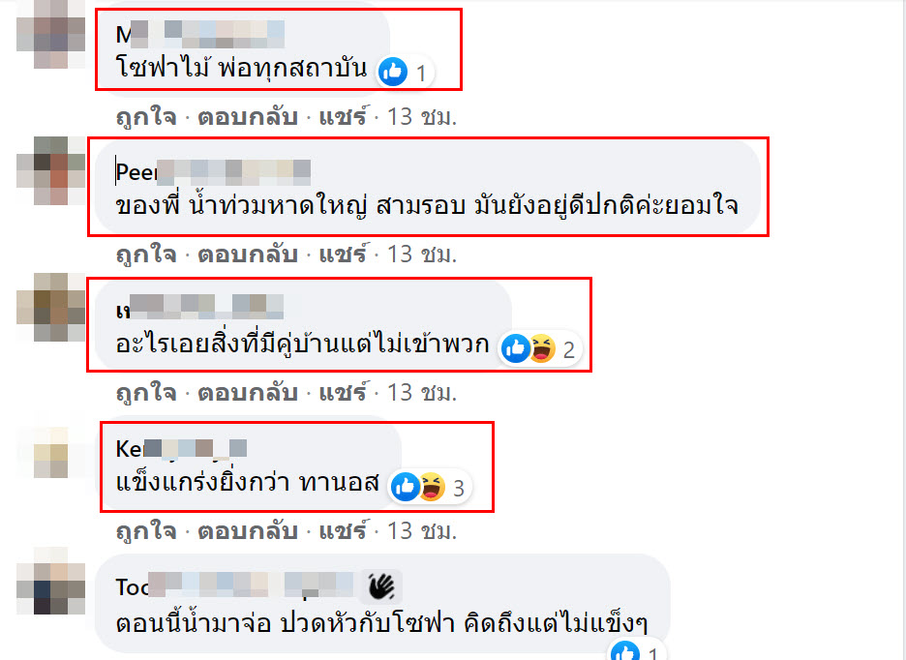This screenshot has height=660, width=906.
Task: Open the avatar of the first commenter
Action: (51, 35)
